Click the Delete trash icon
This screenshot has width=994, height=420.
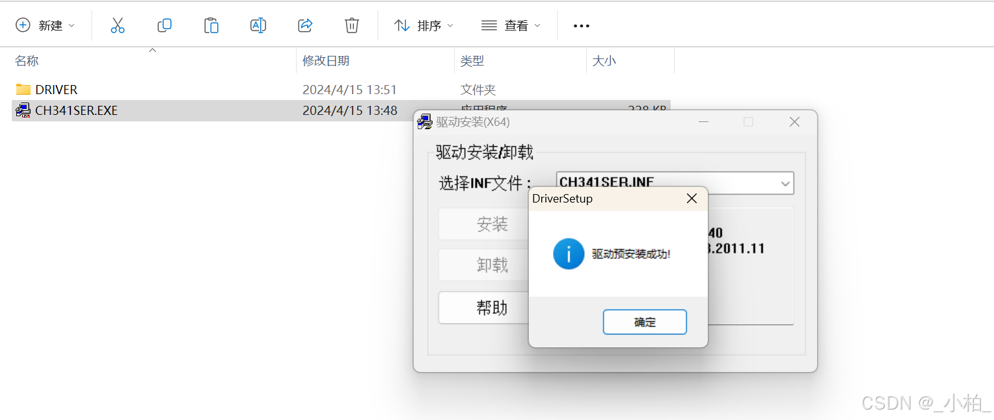pyautogui.click(x=352, y=25)
